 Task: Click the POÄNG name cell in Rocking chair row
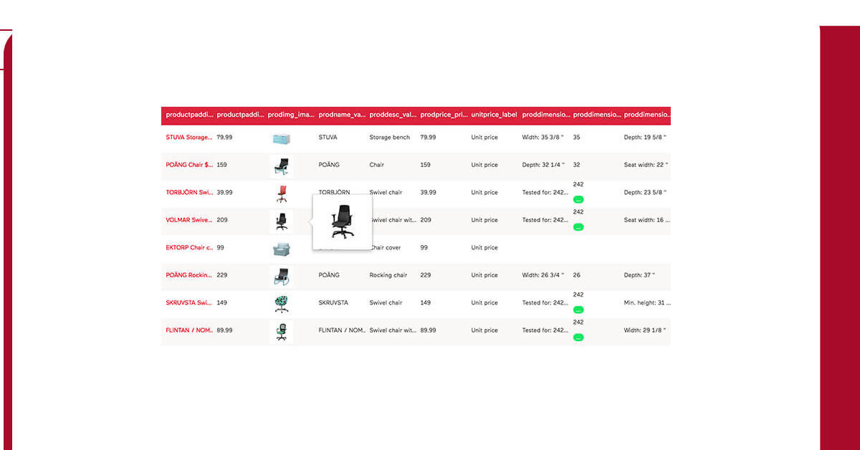pos(329,275)
